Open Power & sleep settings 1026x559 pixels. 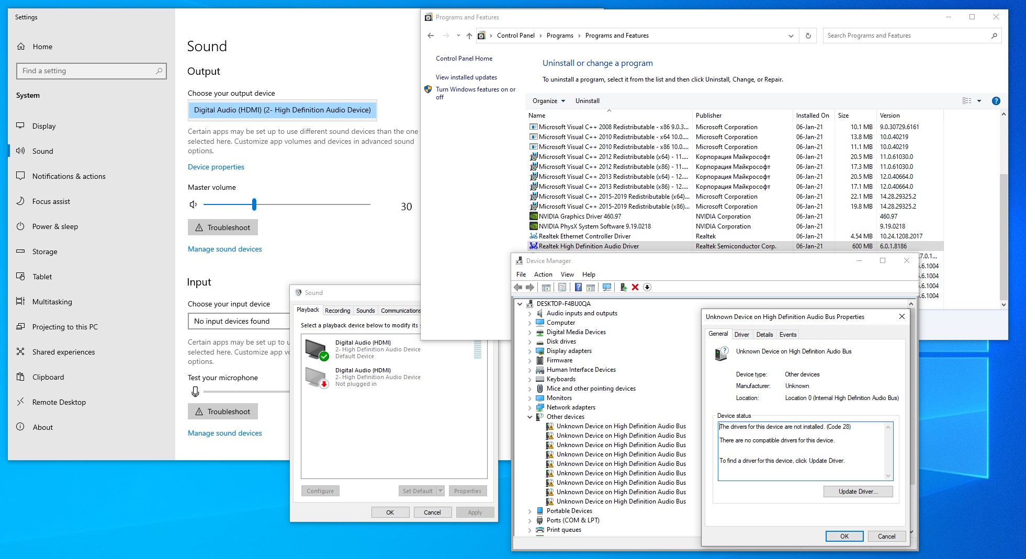point(55,226)
